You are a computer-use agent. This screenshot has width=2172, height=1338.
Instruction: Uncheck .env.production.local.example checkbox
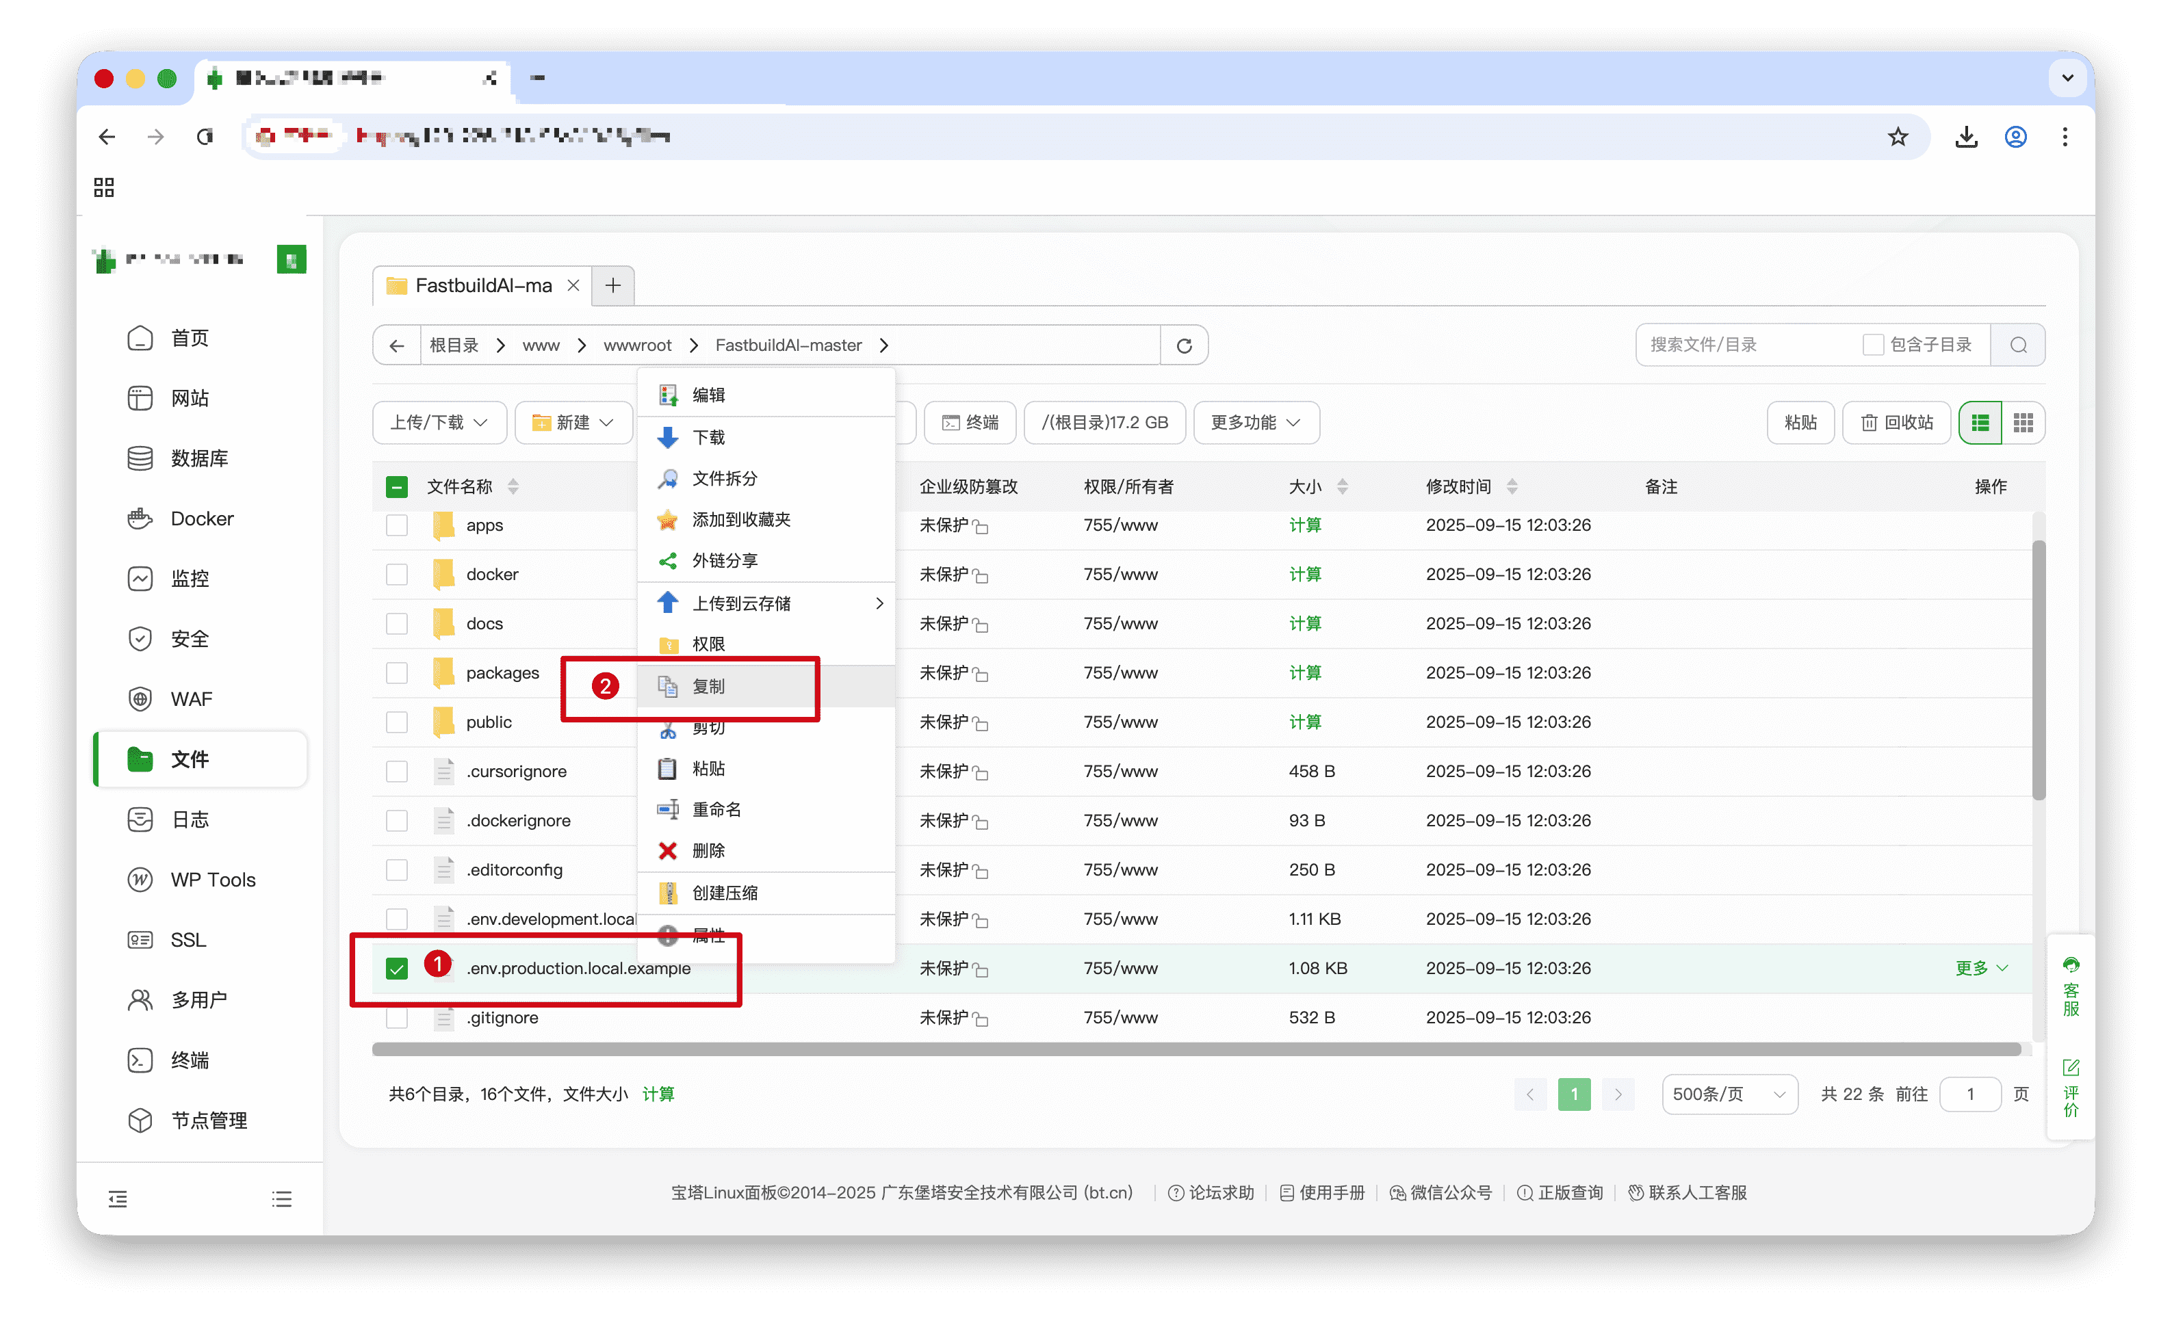pyautogui.click(x=396, y=968)
